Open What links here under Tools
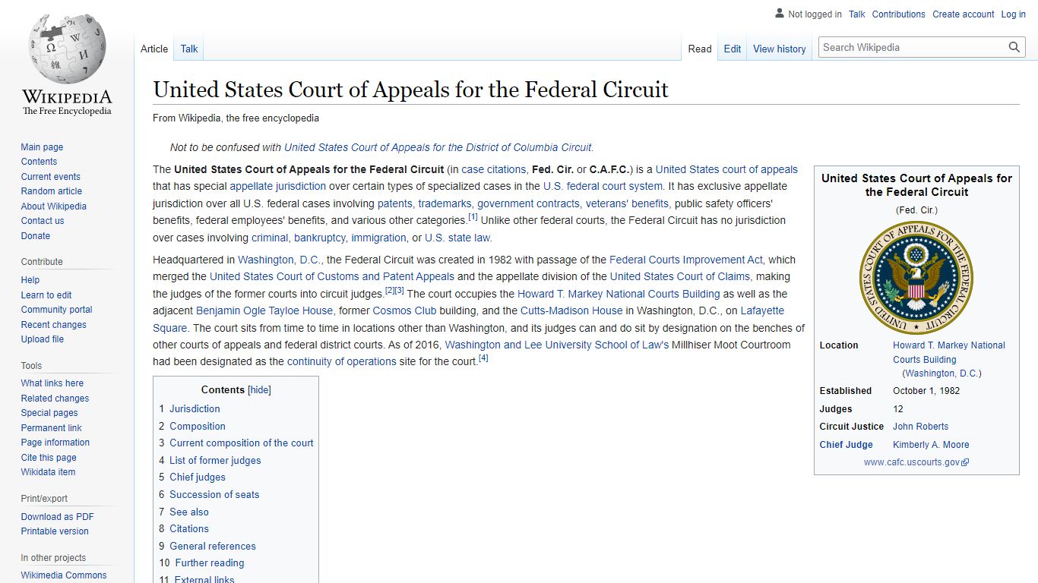1038x583 pixels. (52, 383)
